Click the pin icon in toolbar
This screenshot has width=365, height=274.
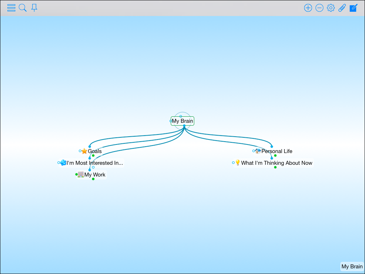pos(34,8)
